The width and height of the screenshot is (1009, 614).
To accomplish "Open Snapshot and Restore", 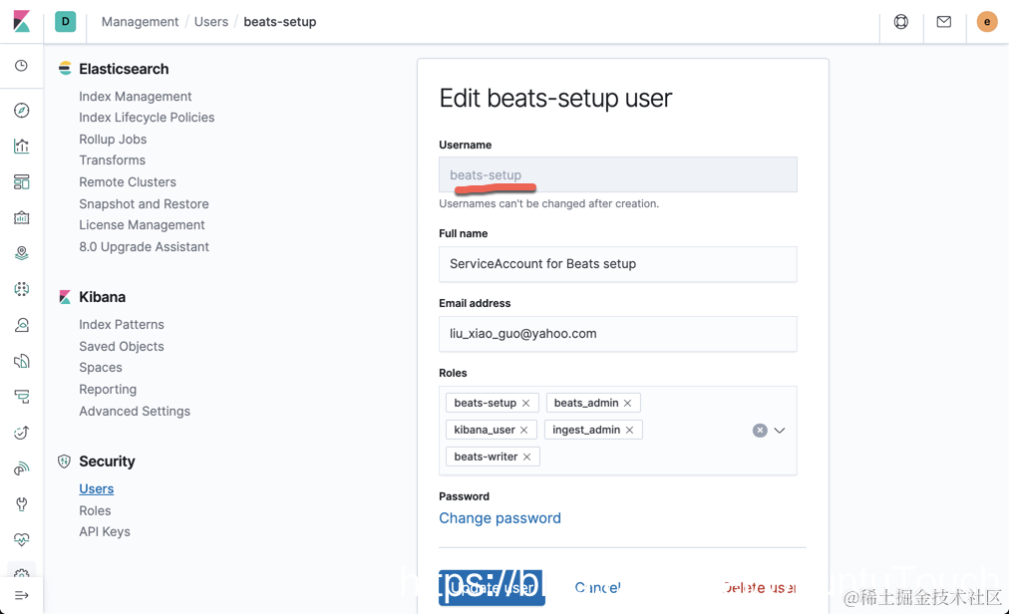I will click(144, 204).
